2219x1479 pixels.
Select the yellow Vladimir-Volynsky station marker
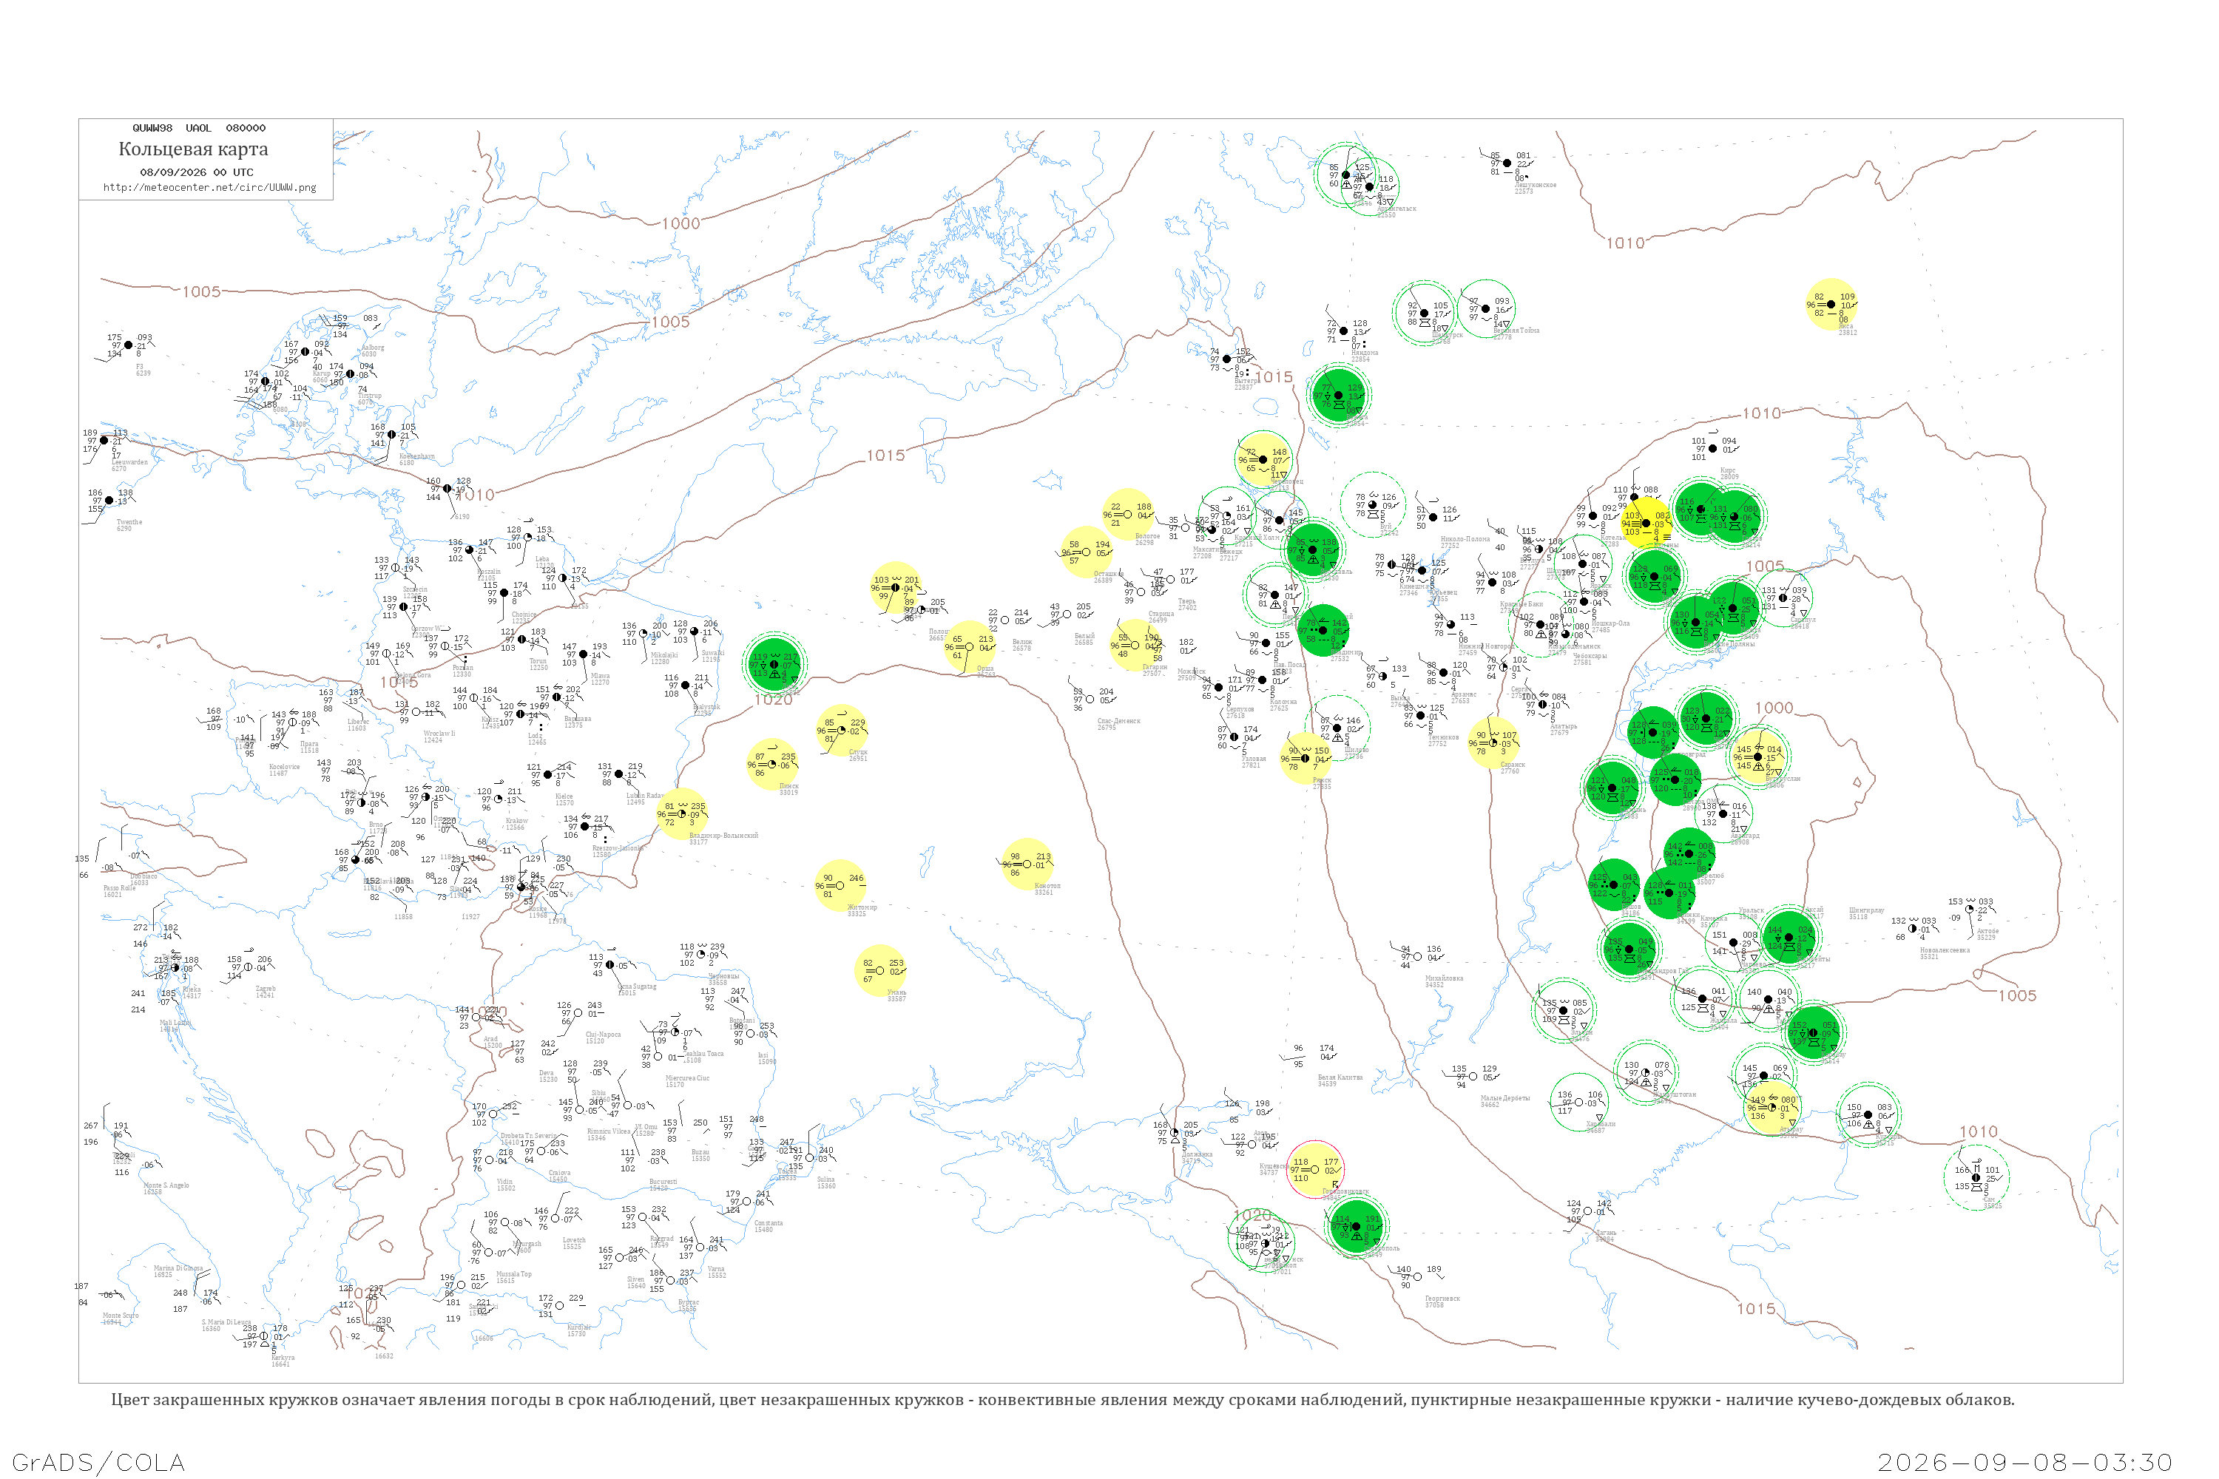(x=682, y=814)
